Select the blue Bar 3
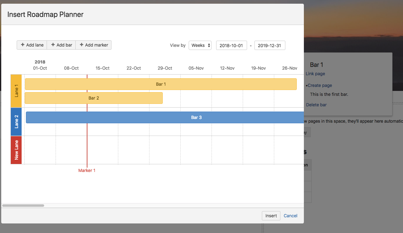This screenshot has width=403, height=233. (x=165, y=117)
